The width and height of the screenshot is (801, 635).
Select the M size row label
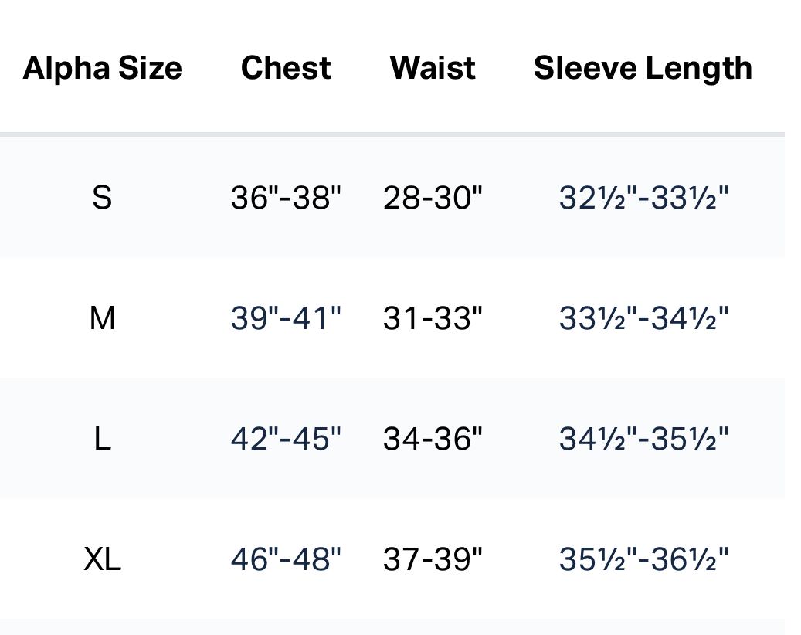(102, 318)
